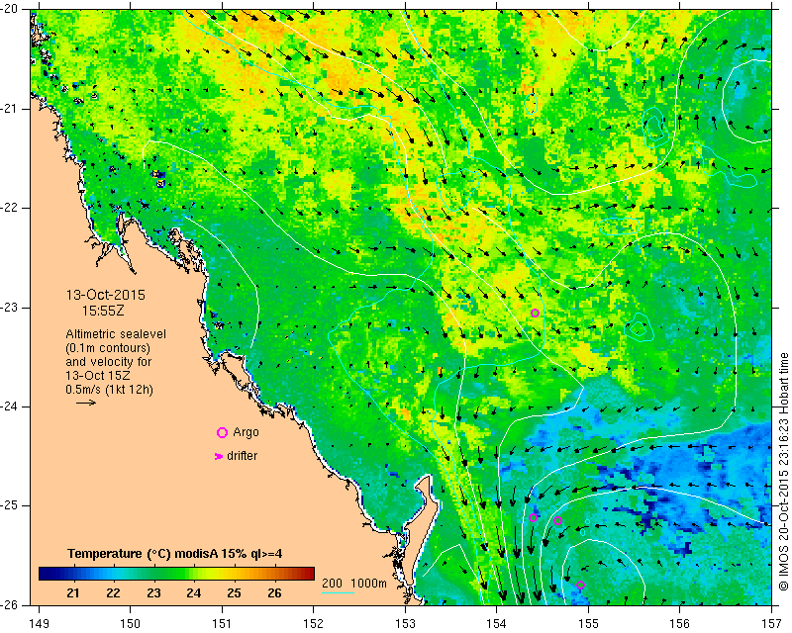Select the southernmost Argo marker near 25.8°S
Screen dimensions: 792x633
[580, 586]
